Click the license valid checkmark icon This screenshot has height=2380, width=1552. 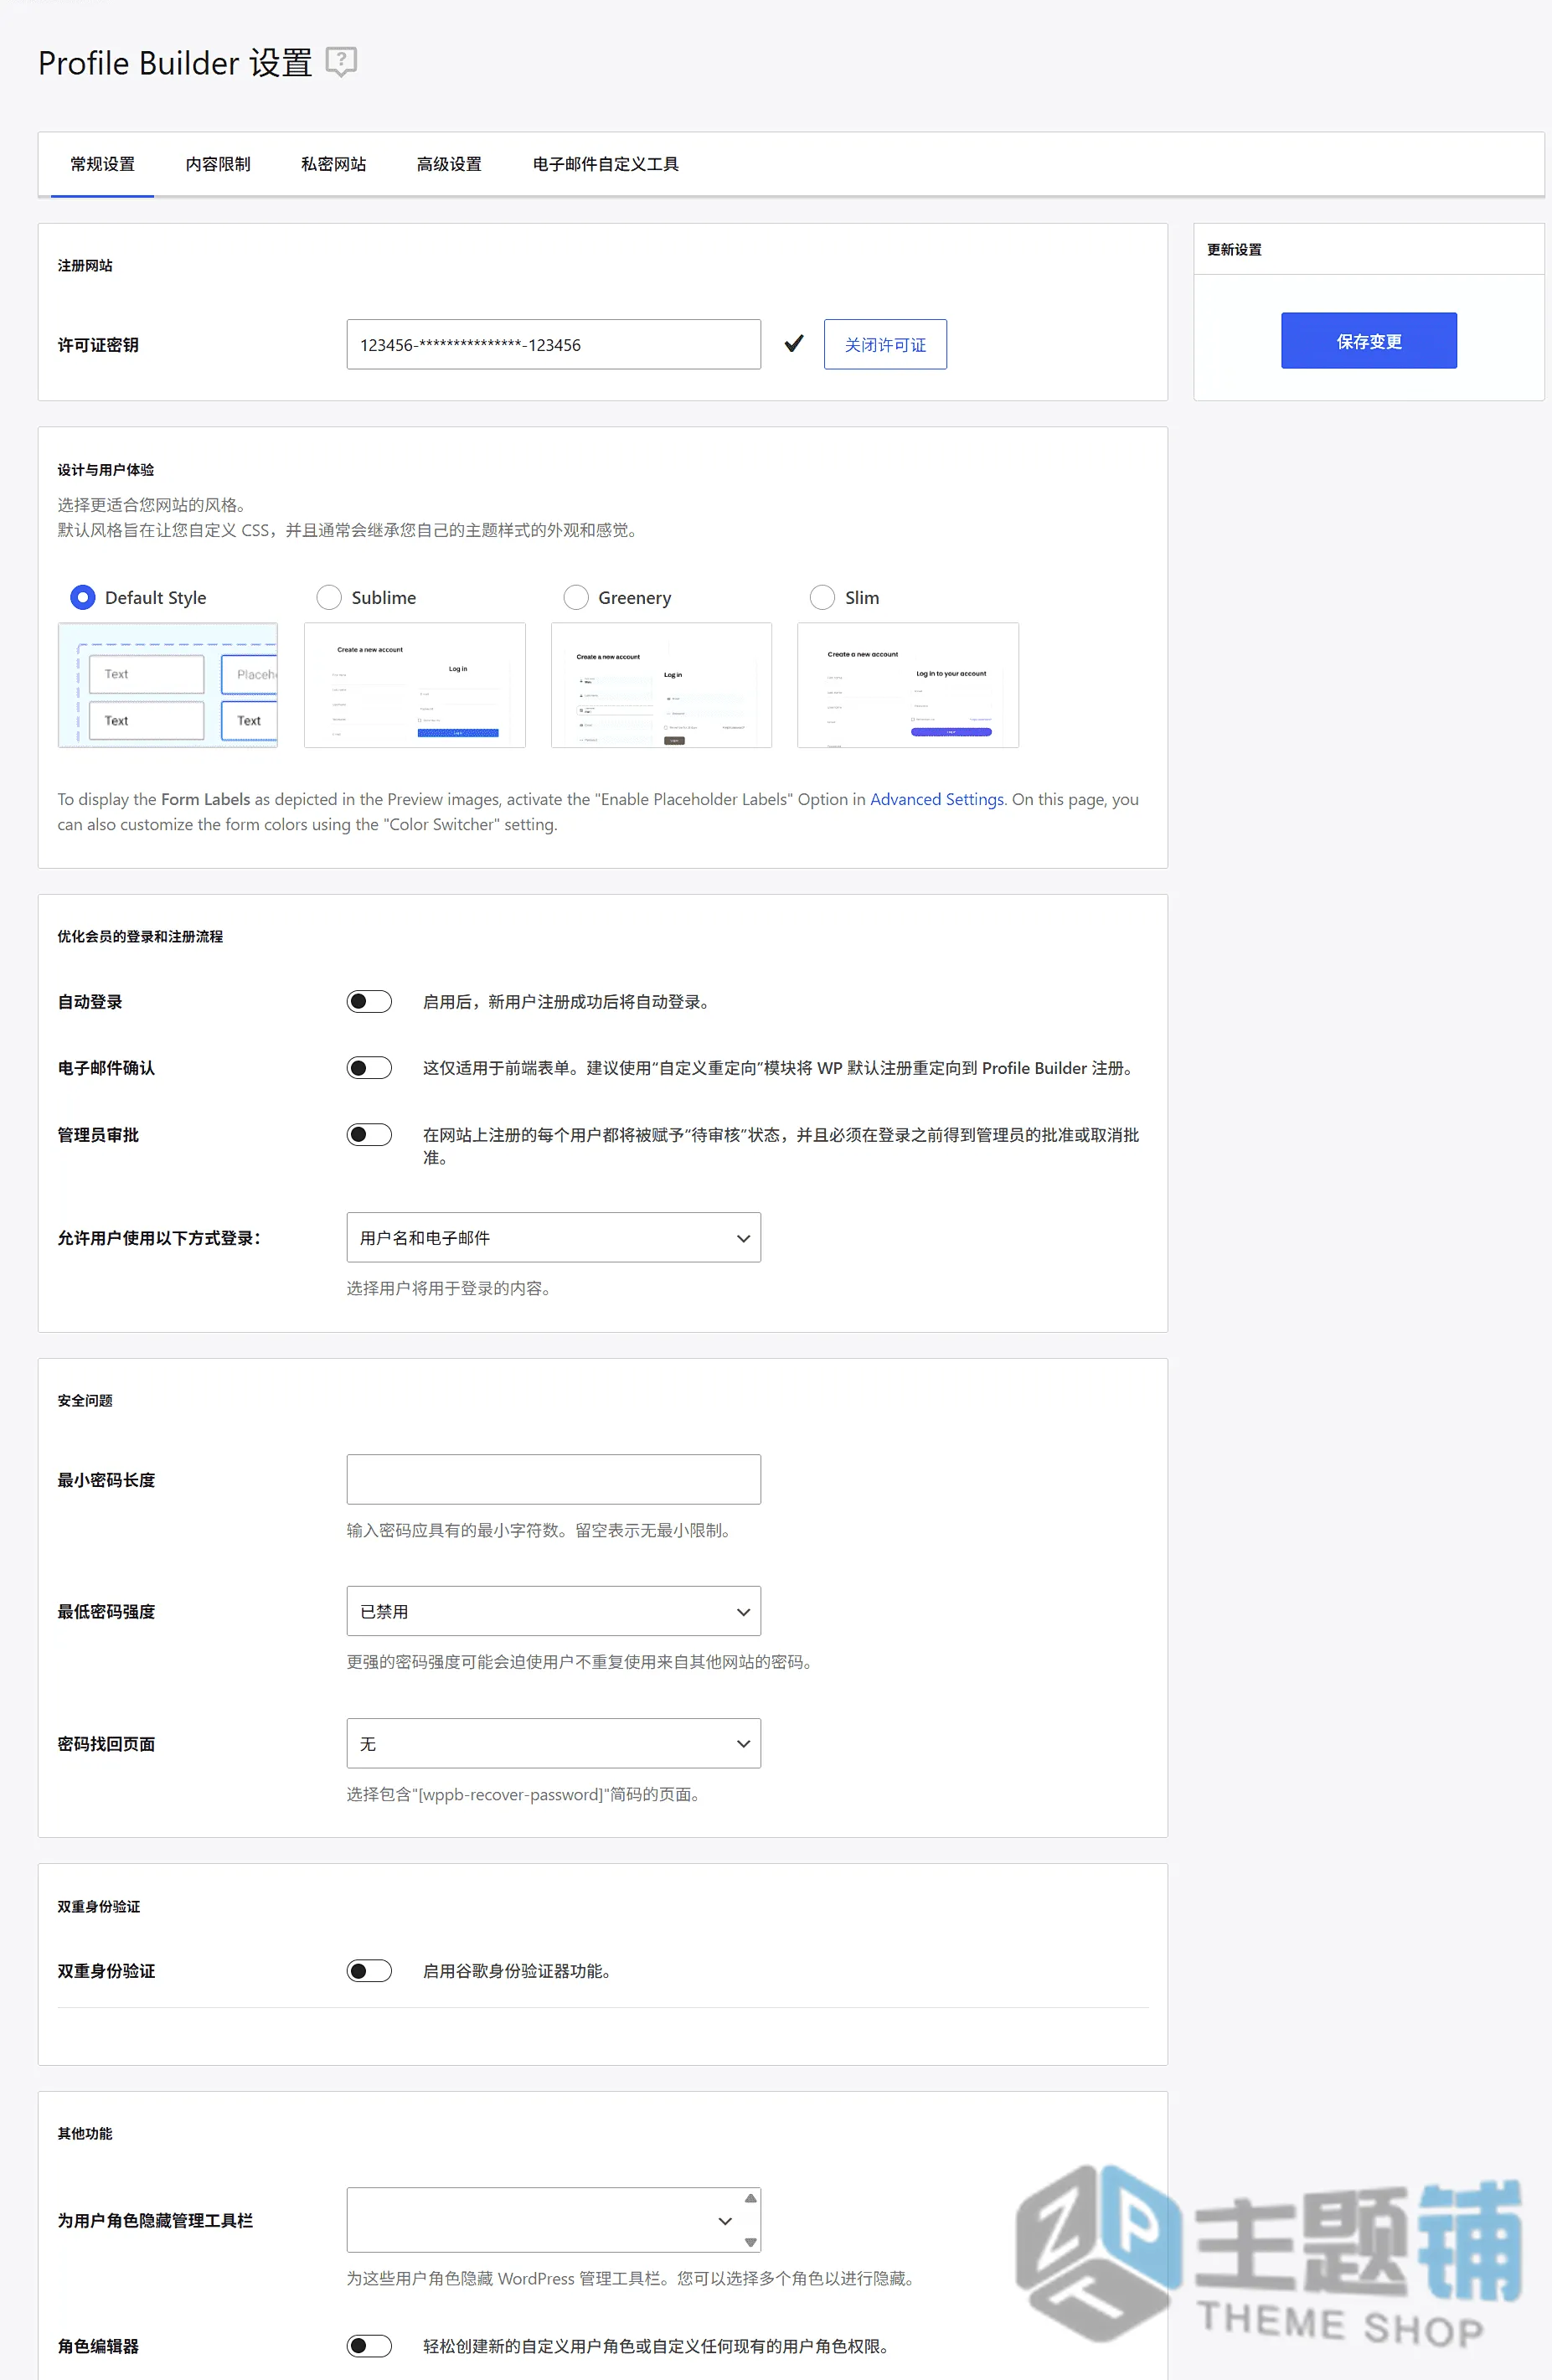794,344
